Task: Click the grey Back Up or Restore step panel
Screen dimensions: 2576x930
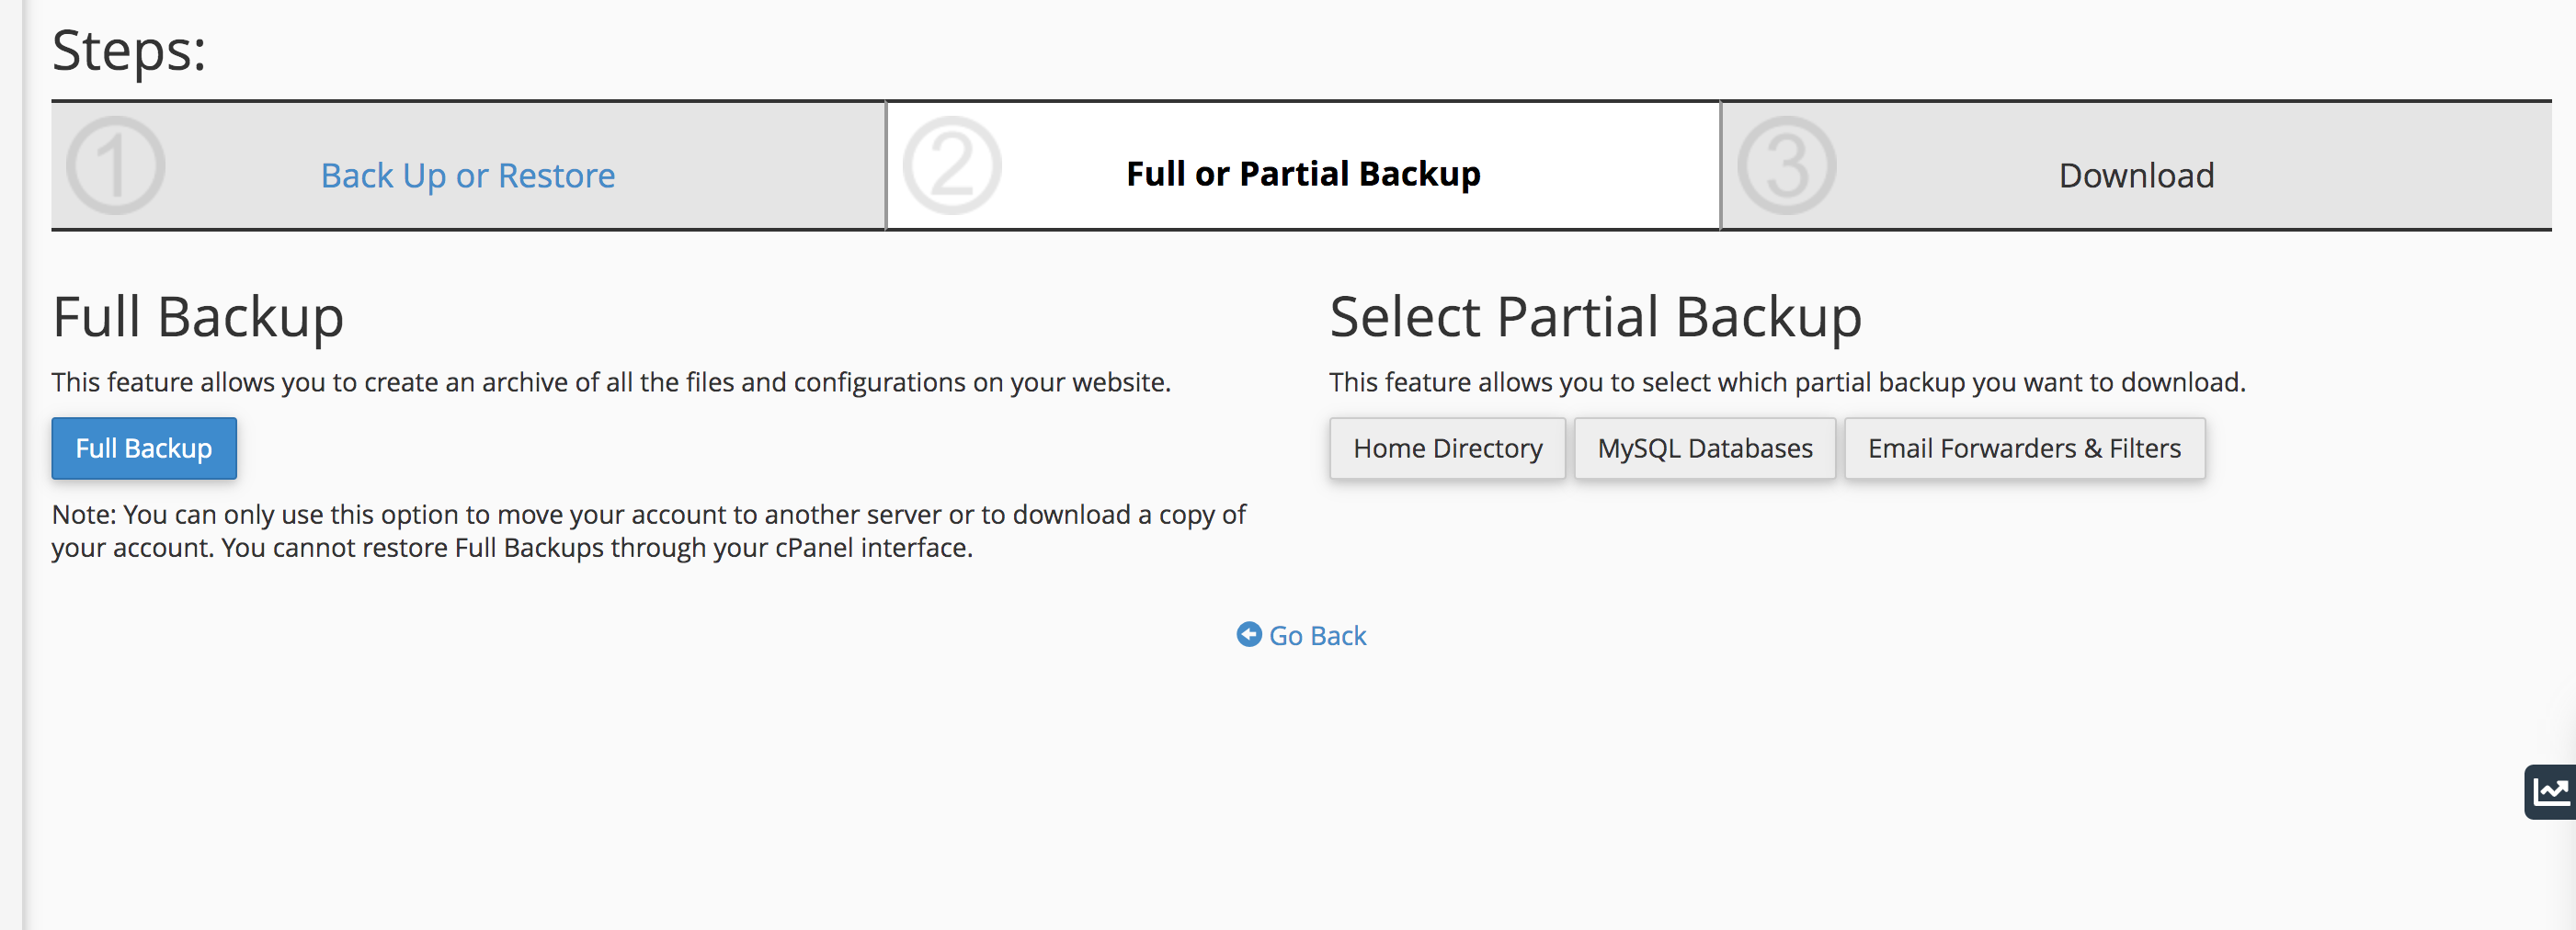Action: tap(468, 166)
